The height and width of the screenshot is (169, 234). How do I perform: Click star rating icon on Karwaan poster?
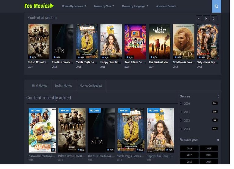click(53, 149)
